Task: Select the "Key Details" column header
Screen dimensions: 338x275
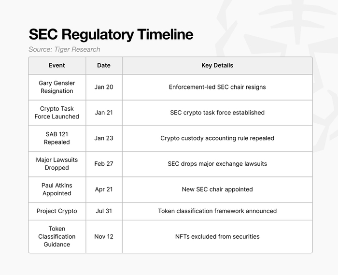Action: coord(217,65)
